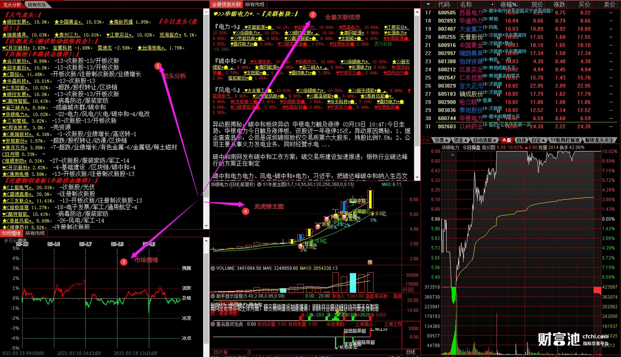
Task: Switch the chart period via 日线 label
Action: click(410, 352)
